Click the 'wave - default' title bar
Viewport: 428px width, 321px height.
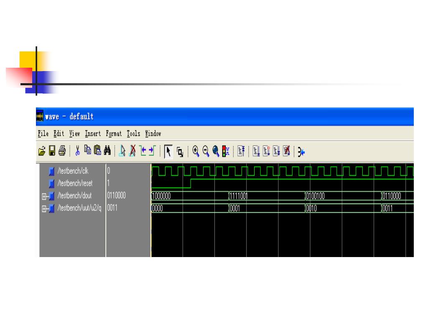coord(225,117)
